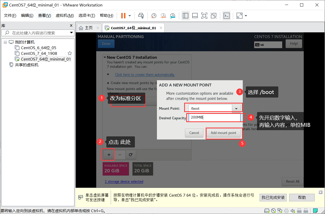Switch to Unity mode via toolbar icon
Screen dimensions: 325x214
pos(213,16)
